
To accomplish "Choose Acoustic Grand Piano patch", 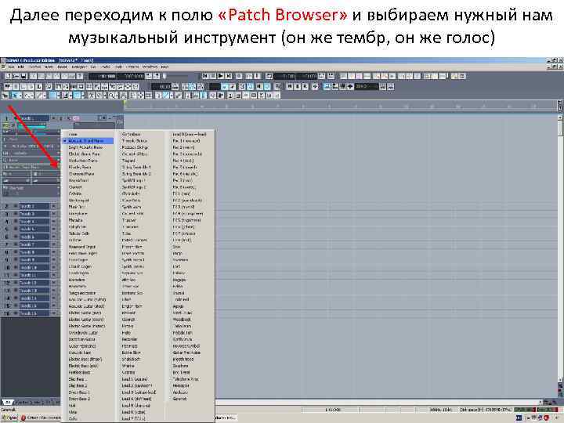I will point(89,141).
